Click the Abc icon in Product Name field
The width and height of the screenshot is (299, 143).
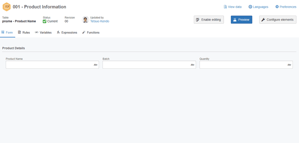(x=96, y=65)
